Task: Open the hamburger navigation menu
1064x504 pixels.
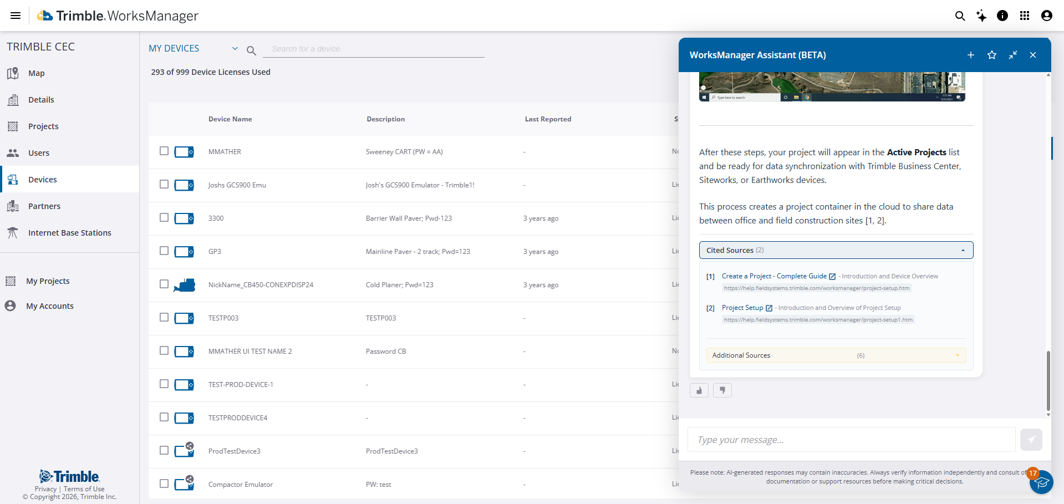Action: (x=16, y=16)
